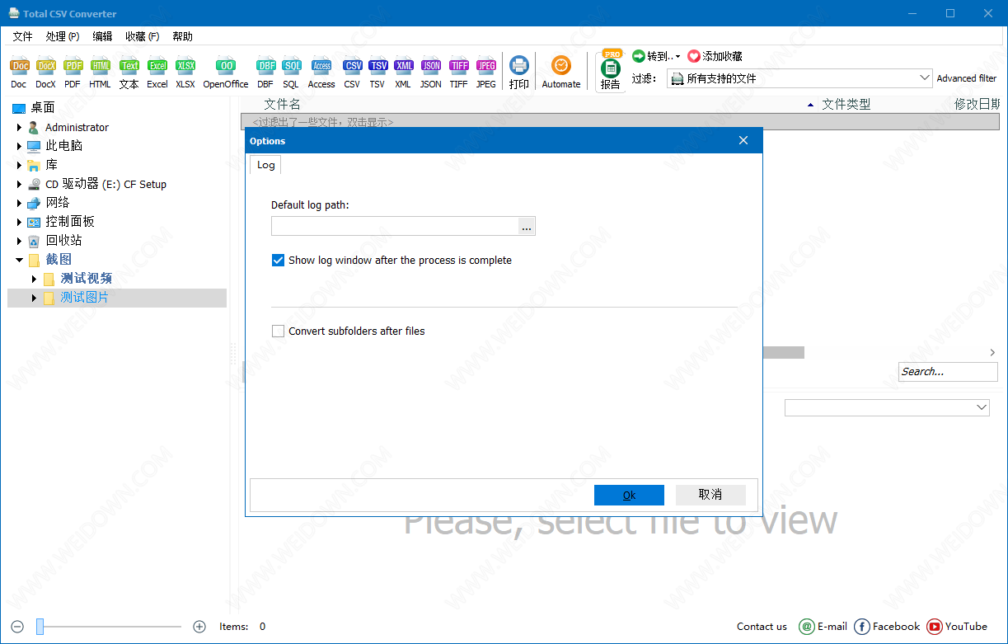Expand the 此电脑 tree node

coord(19,146)
